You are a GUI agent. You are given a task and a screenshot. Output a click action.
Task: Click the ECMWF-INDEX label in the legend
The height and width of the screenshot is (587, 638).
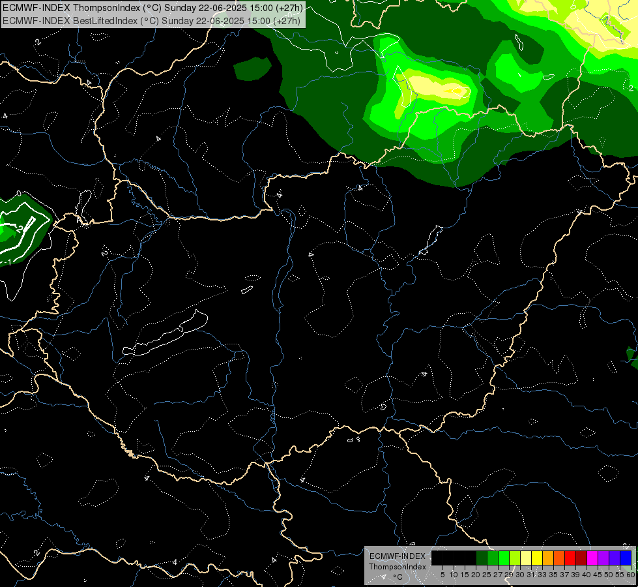pos(398,556)
